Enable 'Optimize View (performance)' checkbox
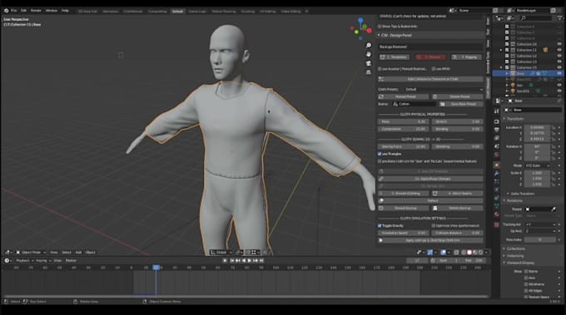This screenshot has height=315, width=566. tap(434, 225)
